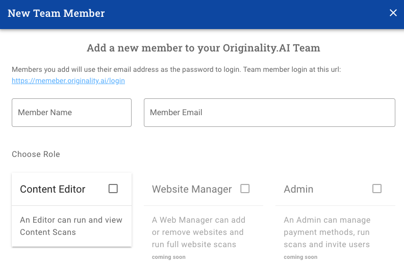Tick the Website Manager role checkbox

(x=245, y=189)
